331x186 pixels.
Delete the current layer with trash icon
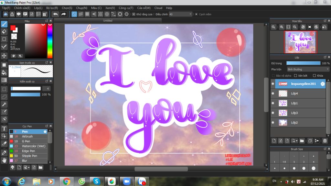[x=325, y=141]
